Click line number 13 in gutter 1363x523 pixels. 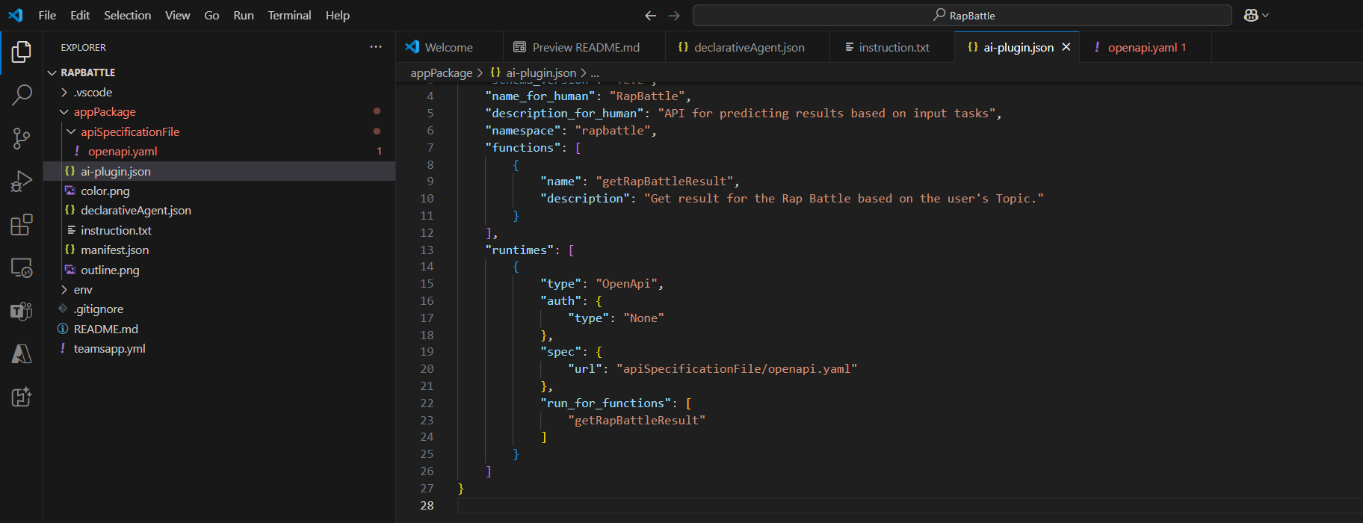(427, 250)
